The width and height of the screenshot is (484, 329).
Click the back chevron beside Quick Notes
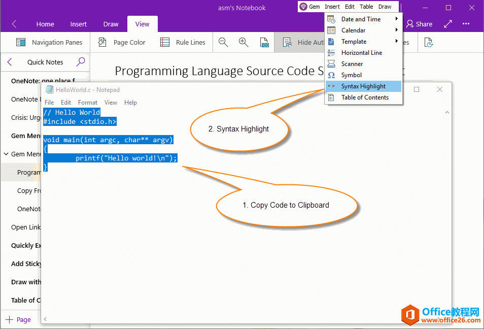(9, 61)
